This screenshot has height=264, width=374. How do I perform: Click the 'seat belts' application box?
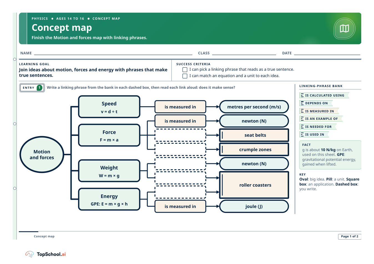(x=254, y=135)
